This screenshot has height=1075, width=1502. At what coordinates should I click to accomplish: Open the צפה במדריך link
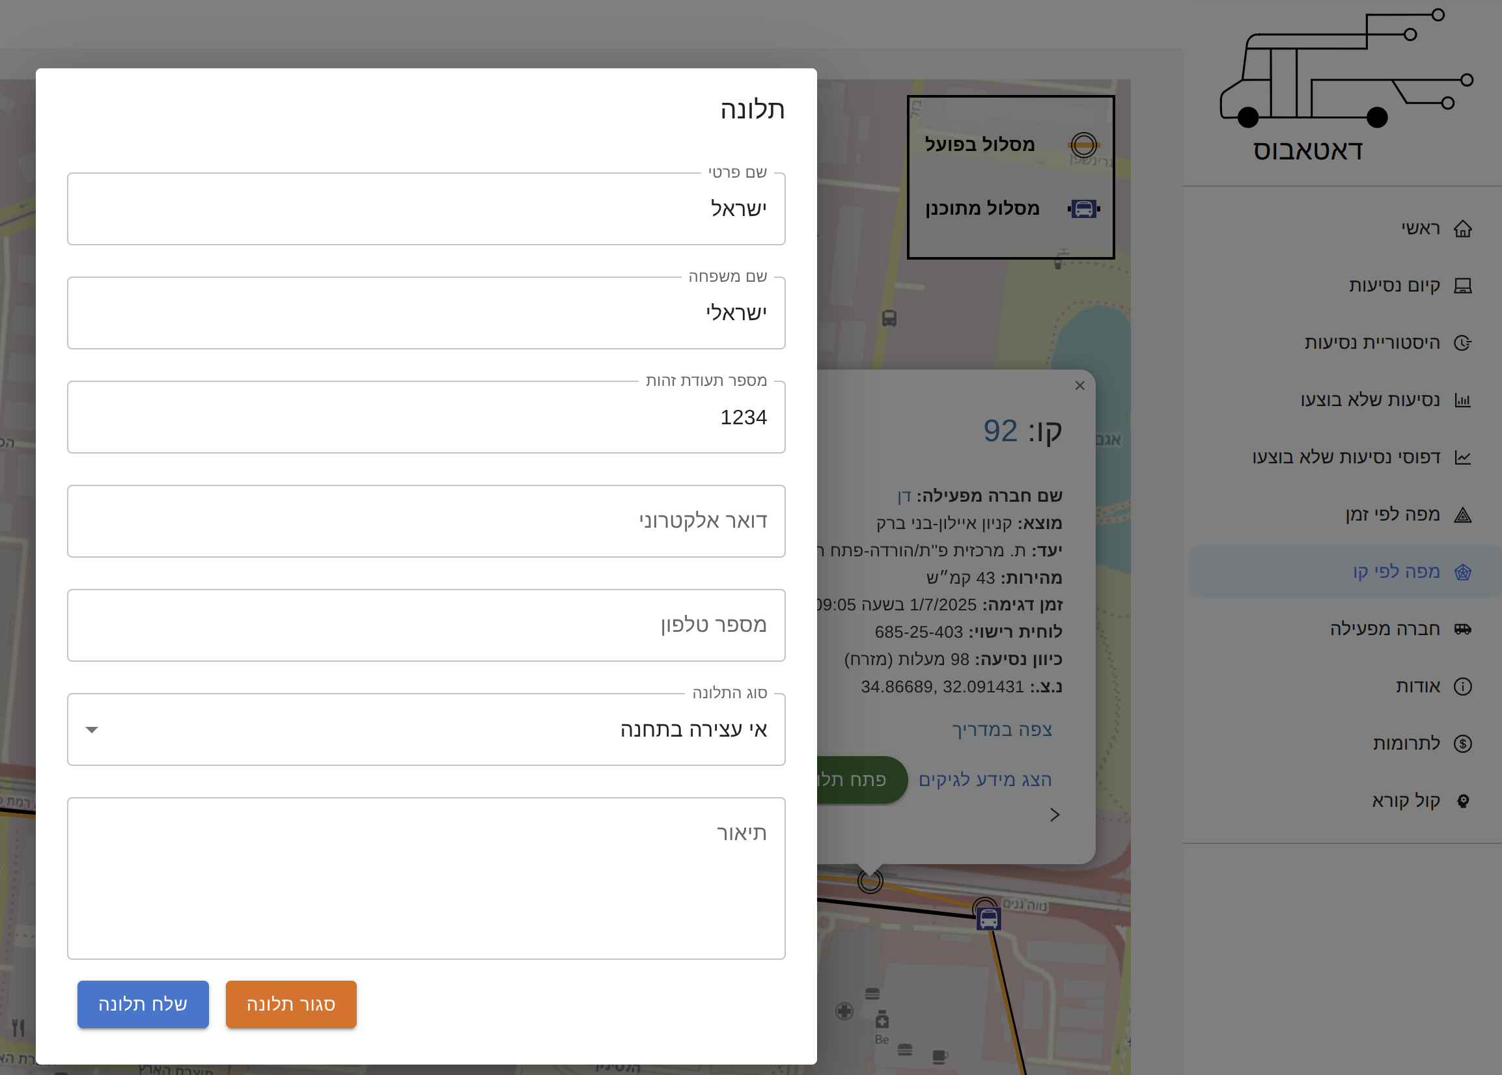(1001, 729)
